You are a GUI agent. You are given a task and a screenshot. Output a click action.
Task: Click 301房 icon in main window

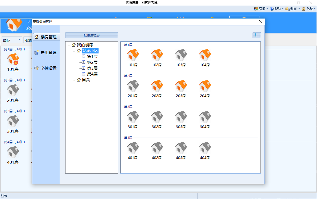(x=13, y=121)
